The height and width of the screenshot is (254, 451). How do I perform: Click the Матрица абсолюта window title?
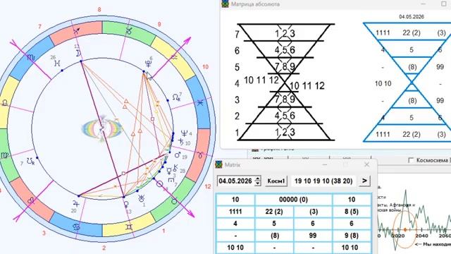pos(255,4)
